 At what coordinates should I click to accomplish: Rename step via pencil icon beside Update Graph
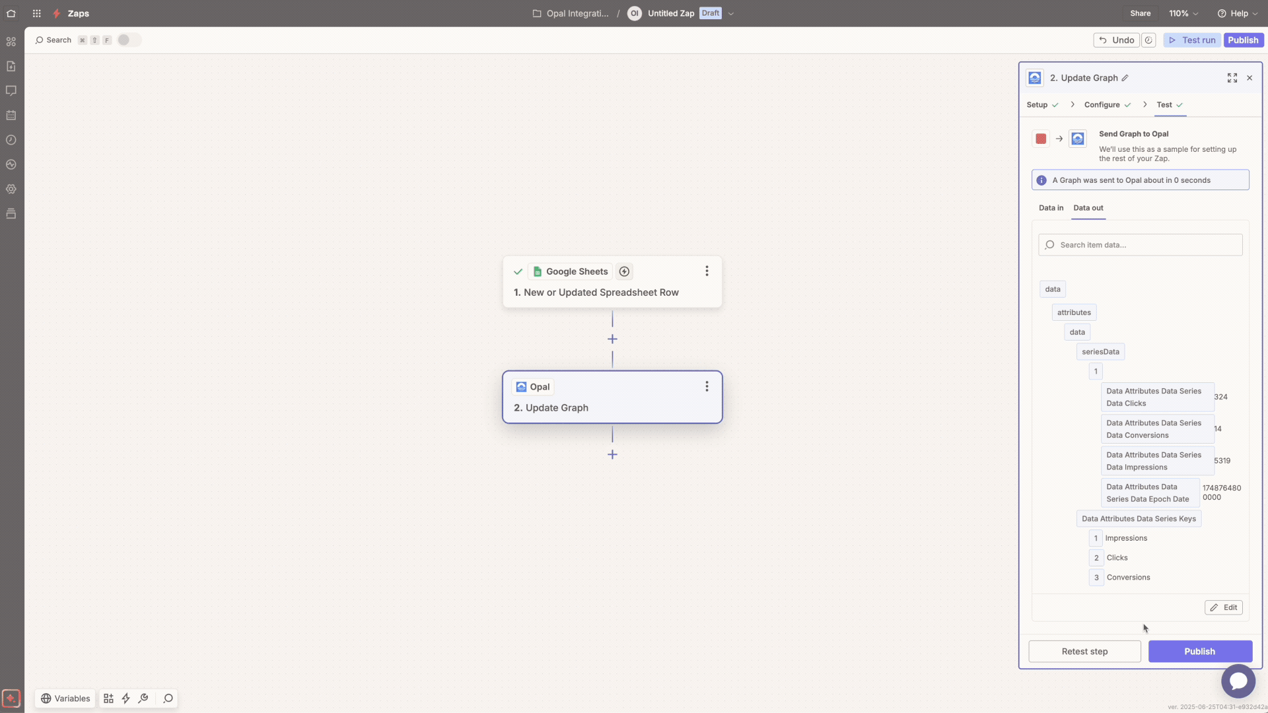pos(1125,78)
